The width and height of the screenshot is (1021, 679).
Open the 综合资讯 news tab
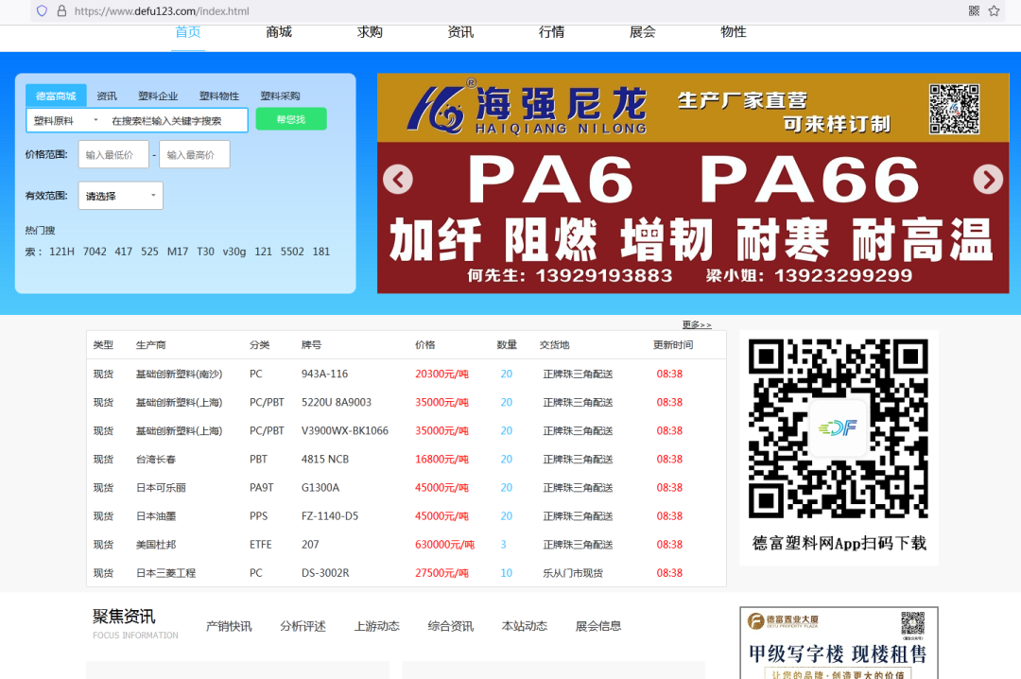click(451, 626)
